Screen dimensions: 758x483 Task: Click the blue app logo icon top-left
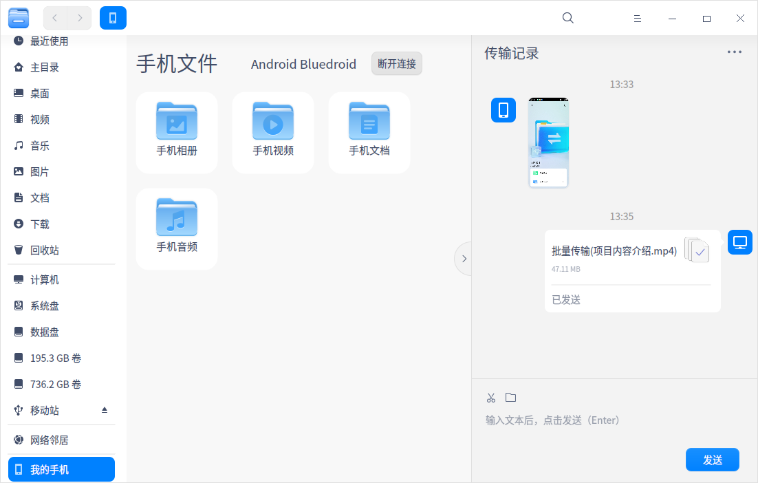(x=19, y=18)
